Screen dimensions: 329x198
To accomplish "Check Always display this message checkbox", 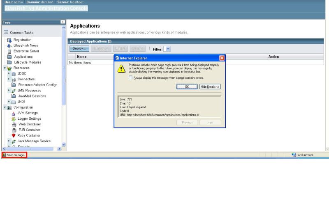I will coord(130,77).
